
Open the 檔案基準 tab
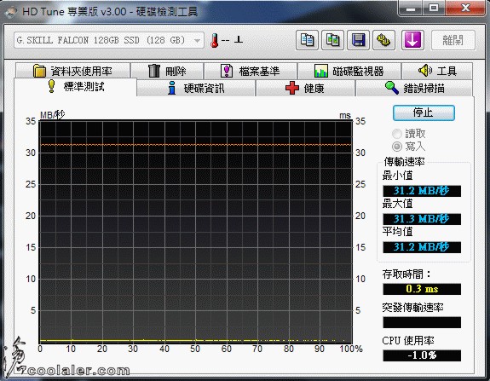tap(251, 71)
